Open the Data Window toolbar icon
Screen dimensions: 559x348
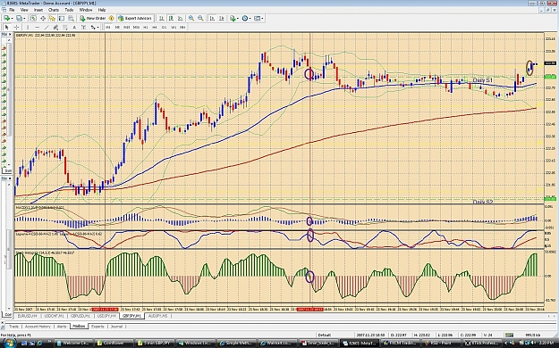(x=43, y=18)
